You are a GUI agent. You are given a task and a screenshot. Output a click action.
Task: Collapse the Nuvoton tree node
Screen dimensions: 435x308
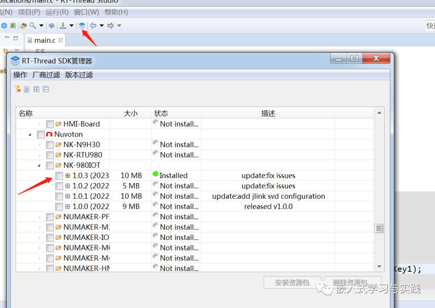30,134
